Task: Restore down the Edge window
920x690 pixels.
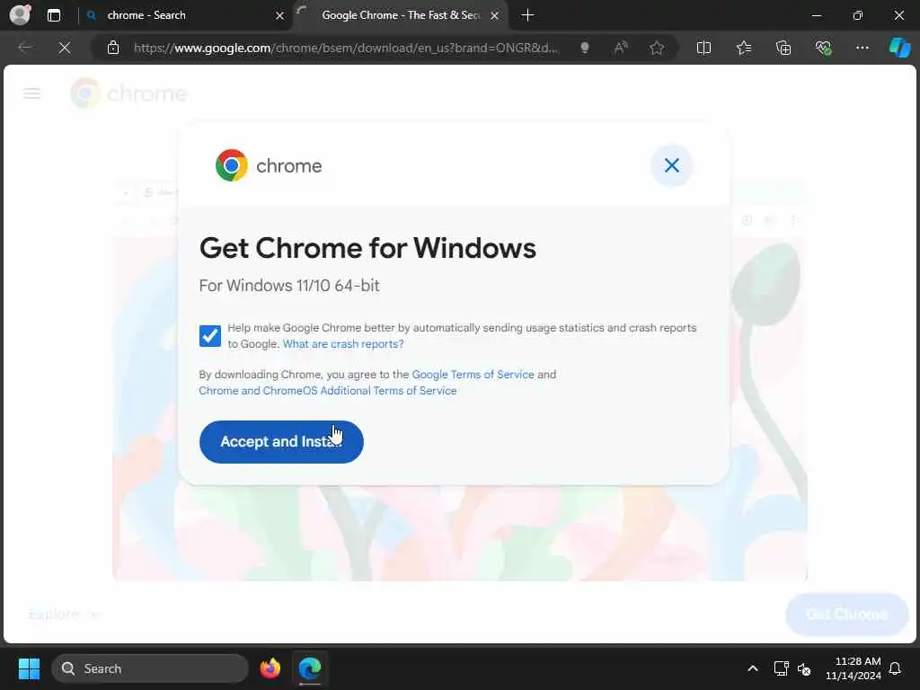Action: click(858, 15)
